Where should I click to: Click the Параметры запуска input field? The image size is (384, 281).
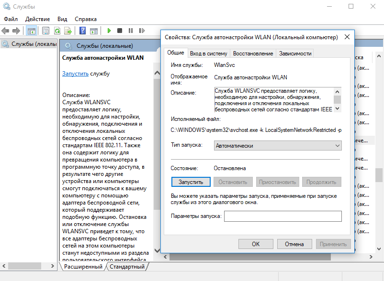[x=282, y=216]
